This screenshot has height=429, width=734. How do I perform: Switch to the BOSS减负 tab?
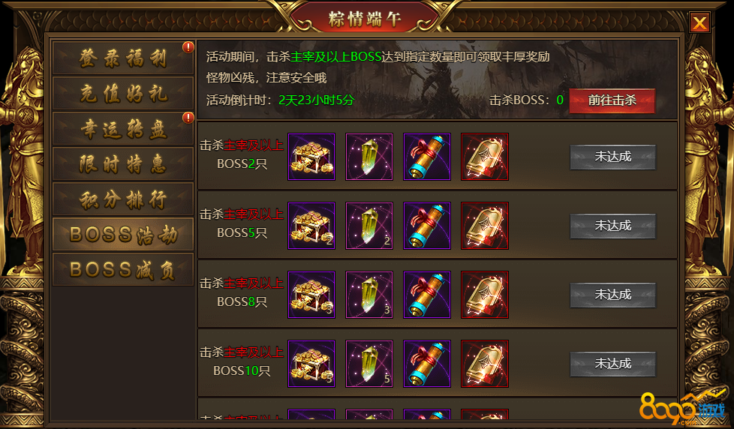point(123,270)
